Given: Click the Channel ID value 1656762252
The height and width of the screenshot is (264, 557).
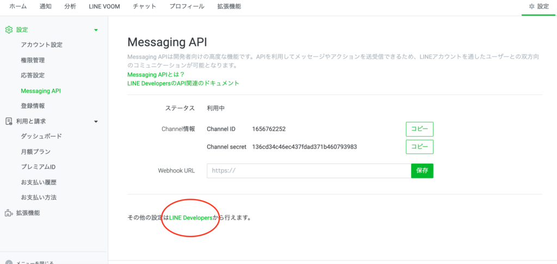Looking at the screenshot, I should (x=269, y=129).
